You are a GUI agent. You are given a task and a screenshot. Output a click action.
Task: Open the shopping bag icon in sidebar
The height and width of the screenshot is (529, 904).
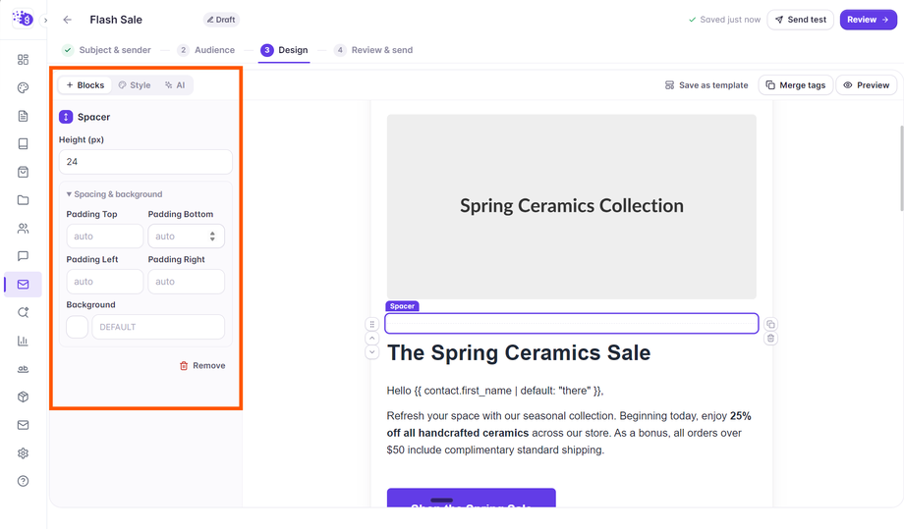23,172
